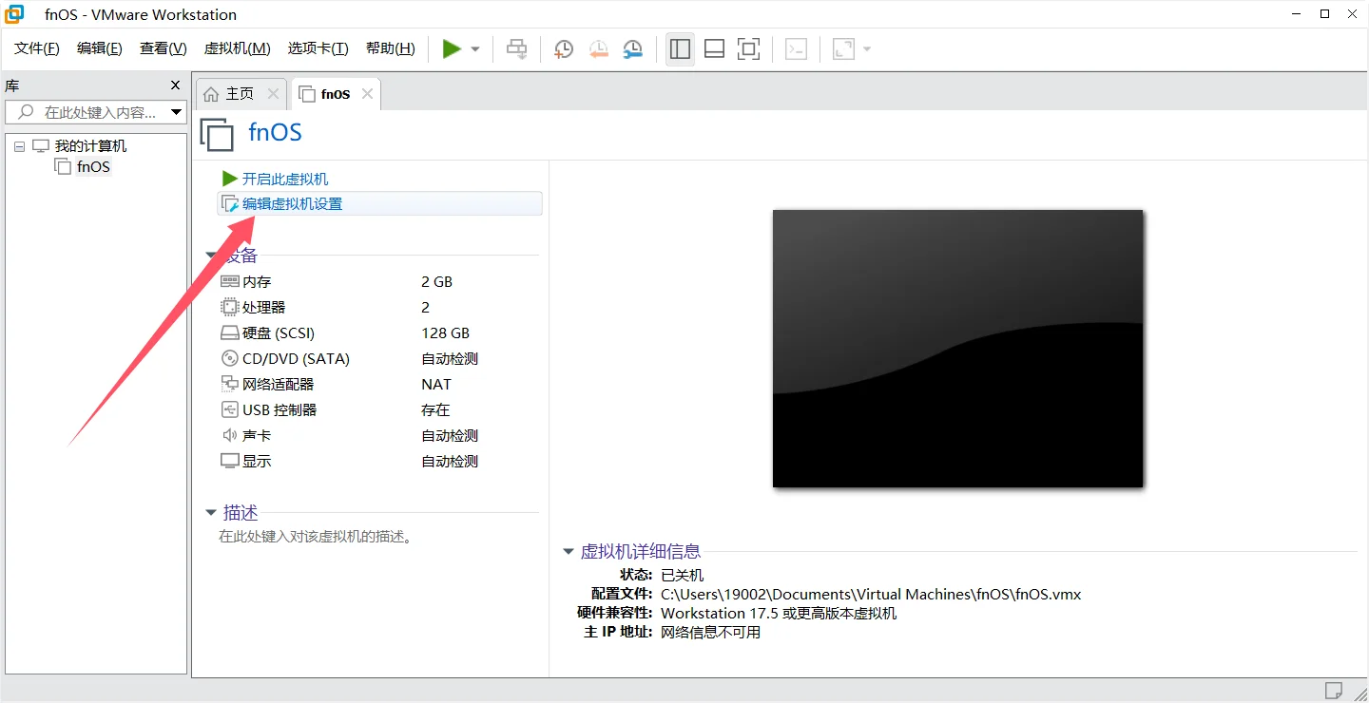Click 开启此虚拟机 link
The width and height of the screenshot is (1369, 703).
click(285, 179)
